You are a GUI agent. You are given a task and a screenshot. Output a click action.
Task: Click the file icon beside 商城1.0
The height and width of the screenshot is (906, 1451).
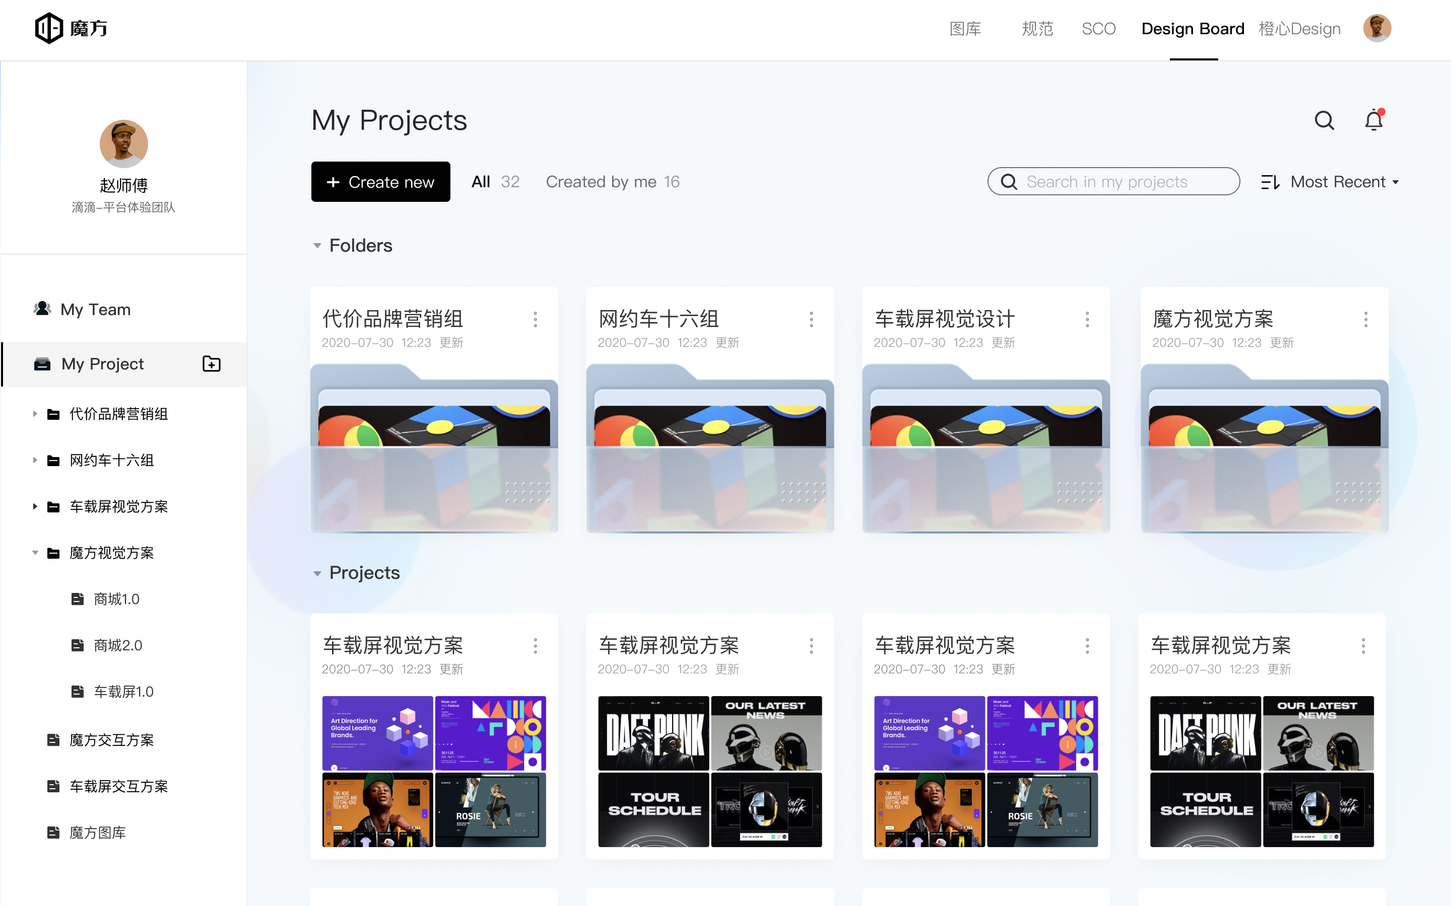(78, 598)
